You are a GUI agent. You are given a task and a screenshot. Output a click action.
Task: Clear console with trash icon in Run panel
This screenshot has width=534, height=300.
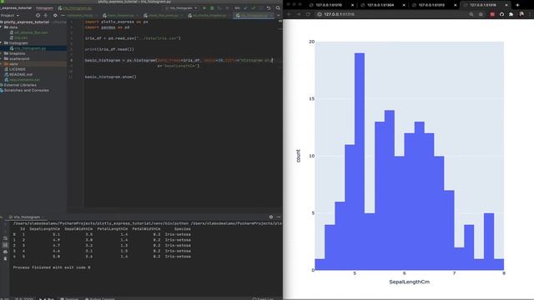[5, 258]
